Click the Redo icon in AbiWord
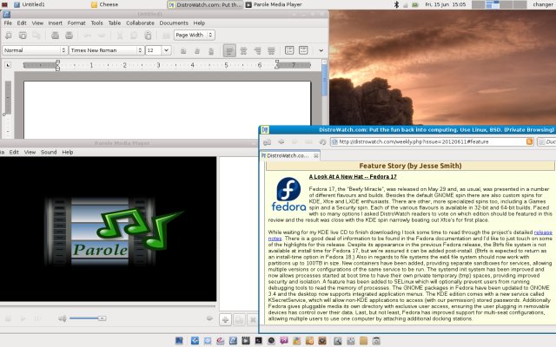This screenshot has height=347, width=556. pyautogui.click(x=102, y=35)
